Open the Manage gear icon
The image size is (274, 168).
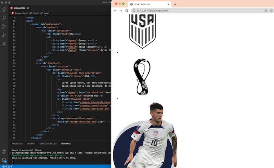(4, 160)
